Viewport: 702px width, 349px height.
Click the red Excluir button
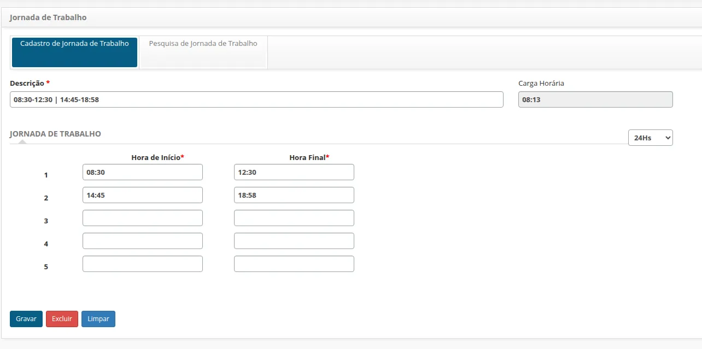tap(62, 319)
